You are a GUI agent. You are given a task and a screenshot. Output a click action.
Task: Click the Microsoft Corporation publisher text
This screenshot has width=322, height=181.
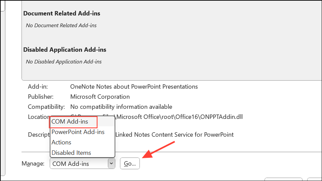(100, 97)
